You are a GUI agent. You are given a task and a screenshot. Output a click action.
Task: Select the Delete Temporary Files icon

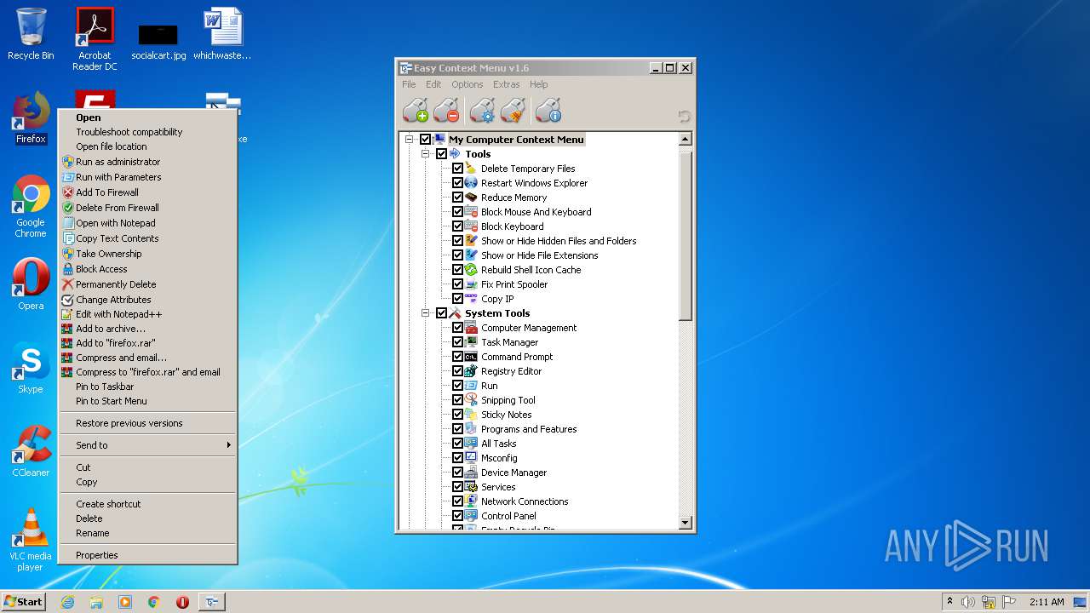pos(471,169)
